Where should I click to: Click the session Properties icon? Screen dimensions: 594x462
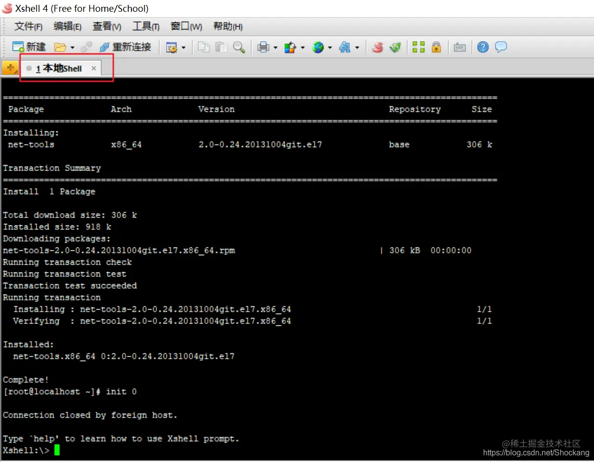tap(171, 47)
